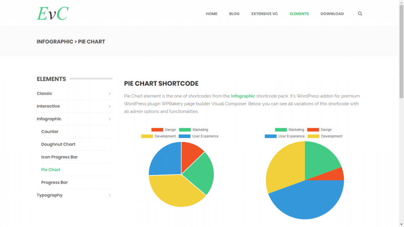
Task: Toggle Development legend swatch in left chart
Action: [x=147, y=136]
